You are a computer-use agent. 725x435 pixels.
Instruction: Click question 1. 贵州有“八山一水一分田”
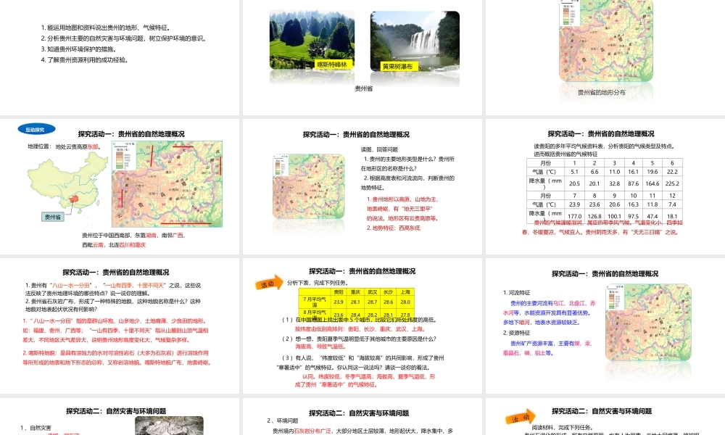(113, 289)
